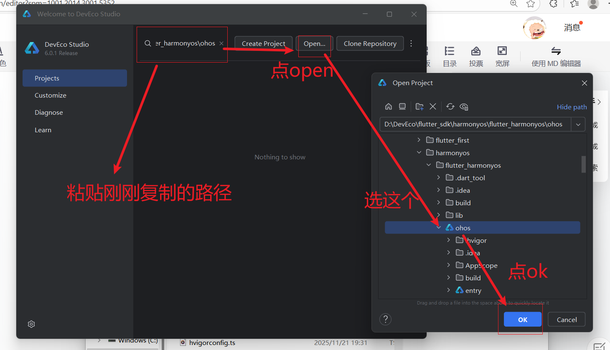Select the .dart_tool folder row
This screenshot has width=610, height=350.
click(x=483, y=178)
